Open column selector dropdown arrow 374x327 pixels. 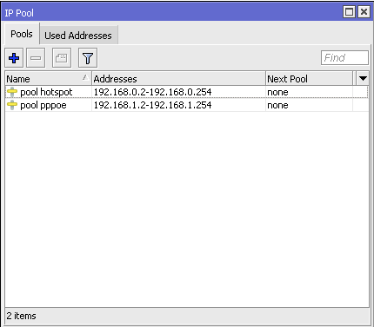coord(363,78)
